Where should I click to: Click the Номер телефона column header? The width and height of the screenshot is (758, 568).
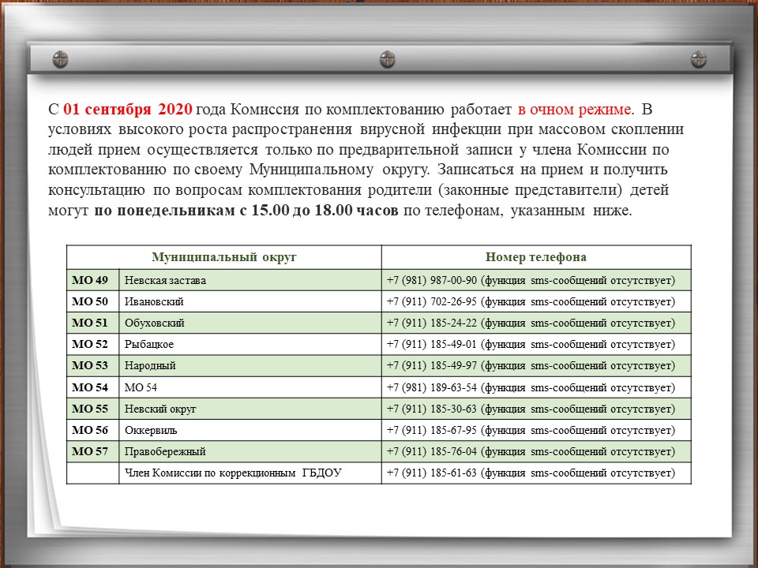[535, 257]
